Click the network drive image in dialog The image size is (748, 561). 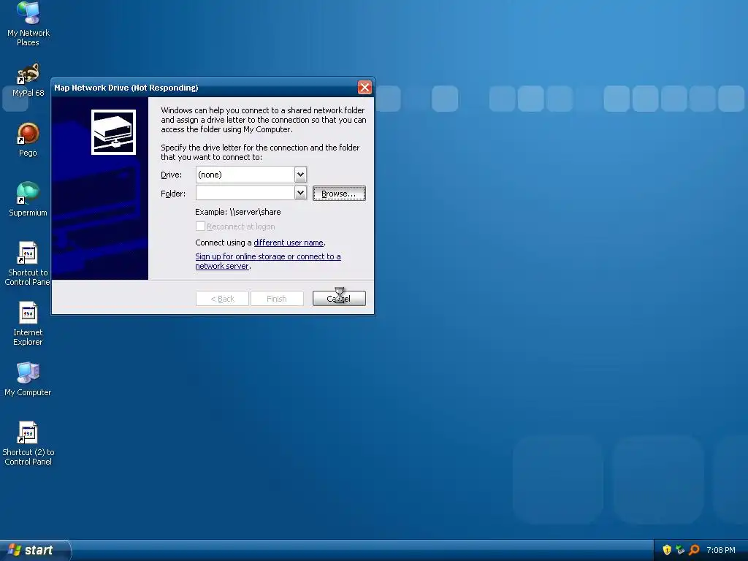[113, 132]
